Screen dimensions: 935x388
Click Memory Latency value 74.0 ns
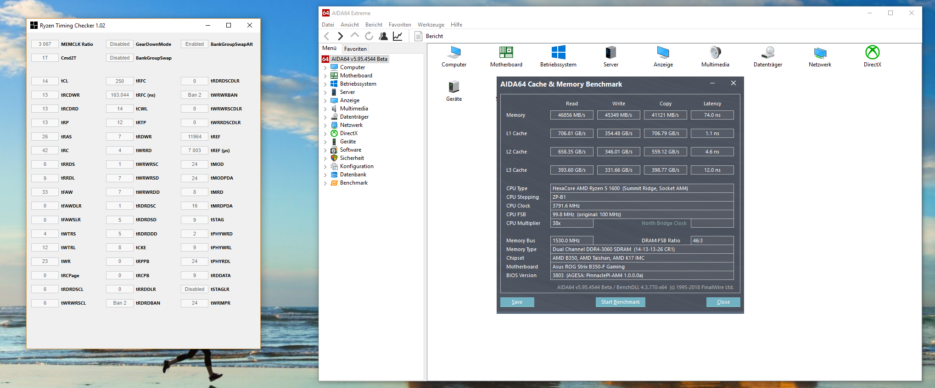tap(712, 115)
